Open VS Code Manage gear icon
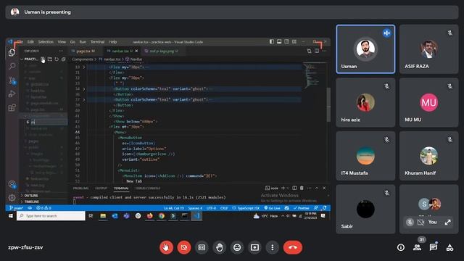This screenshot has width=464, height=261. (x=12, y=197)
